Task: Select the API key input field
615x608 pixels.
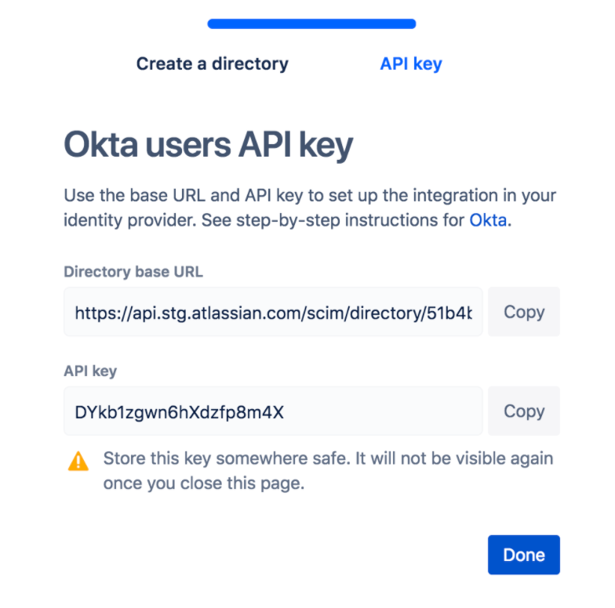Action: coord(273,411)
